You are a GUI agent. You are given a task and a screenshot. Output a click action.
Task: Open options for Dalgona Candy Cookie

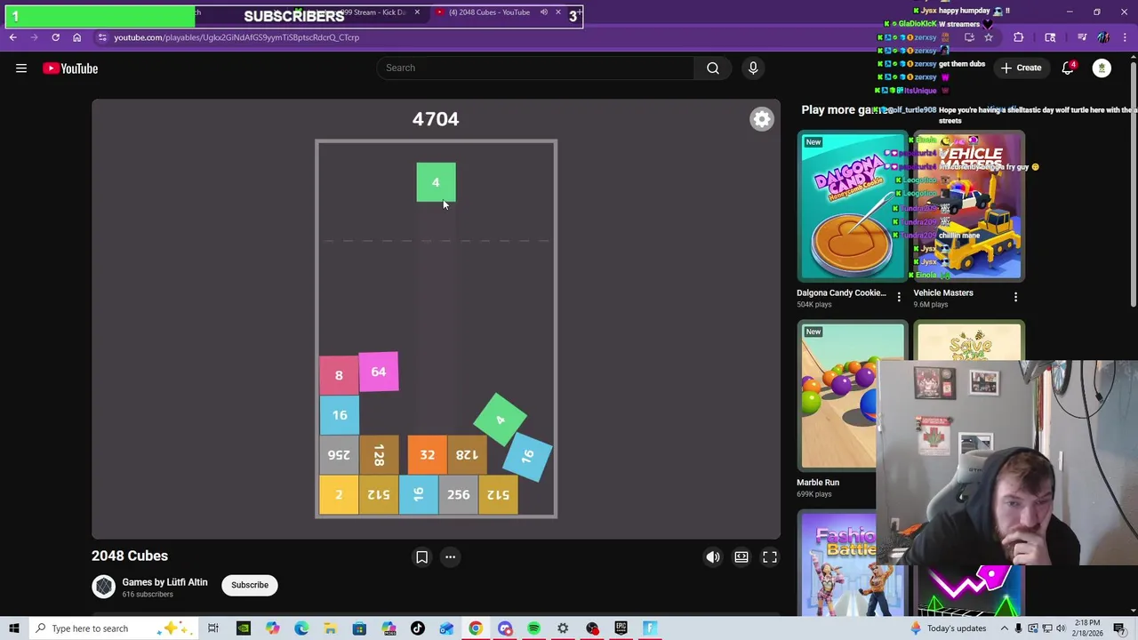click(x=899, y=297)
